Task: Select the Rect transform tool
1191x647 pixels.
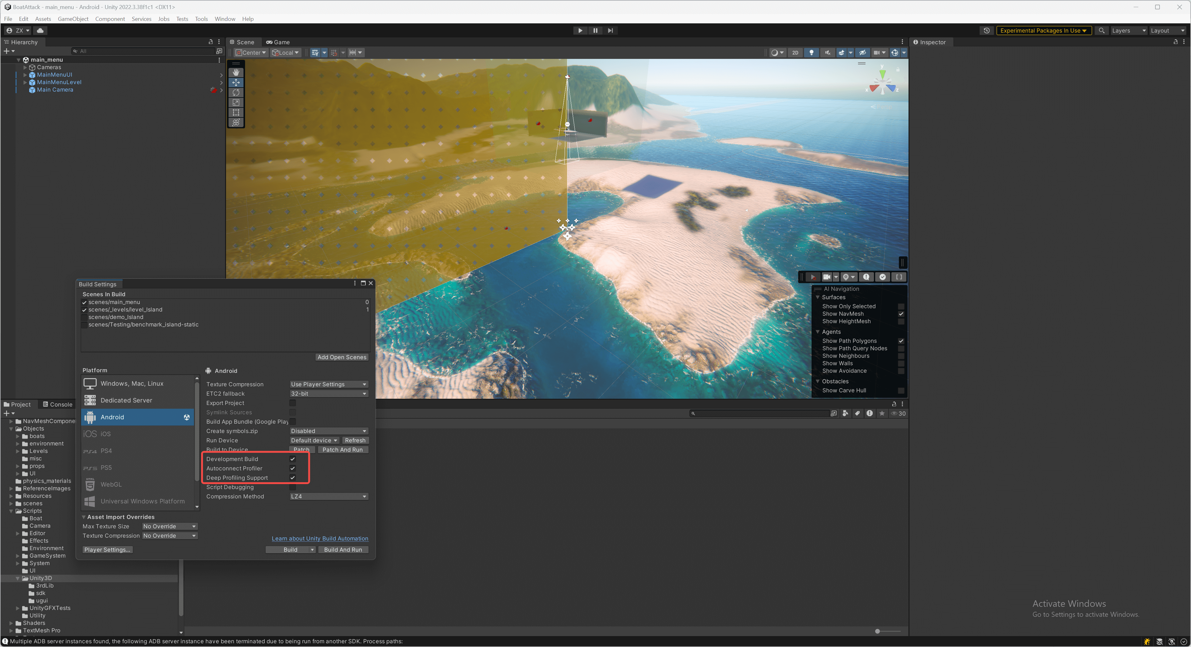Action: tap(236, 112)
